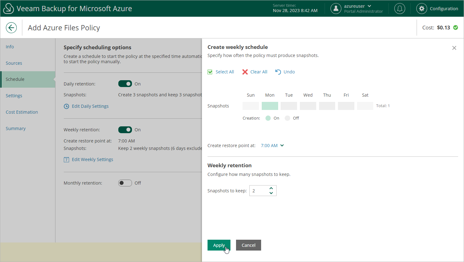Click the Mon column header
The image size is (464, 262).
click(x=270, y=95)
